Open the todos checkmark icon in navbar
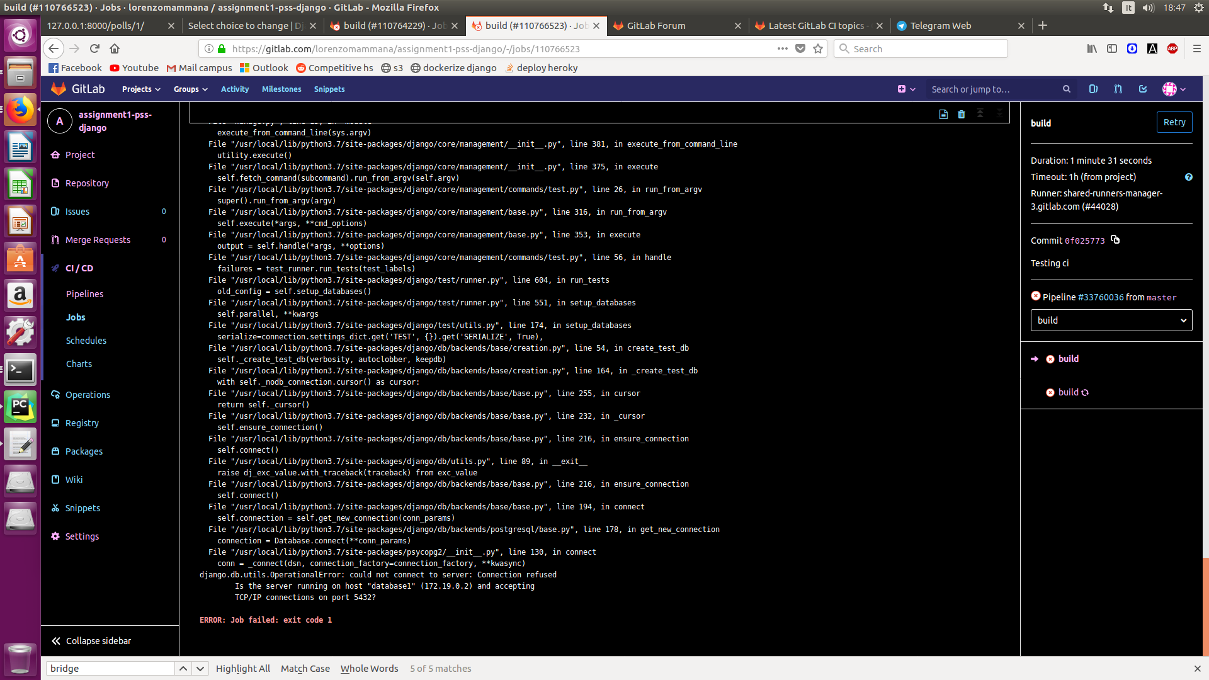Viewport: 1209px width, 680px height. [x=1142, y=89]
